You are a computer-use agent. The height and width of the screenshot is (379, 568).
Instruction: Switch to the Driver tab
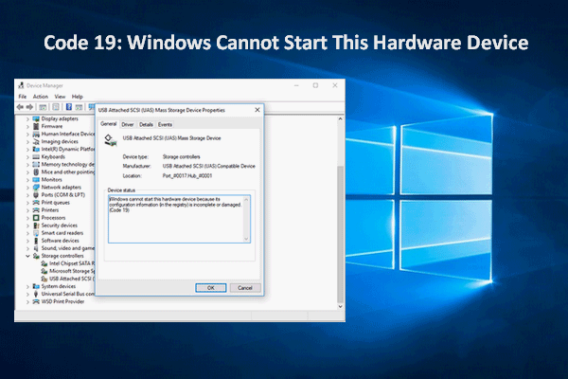pos(128,124)
